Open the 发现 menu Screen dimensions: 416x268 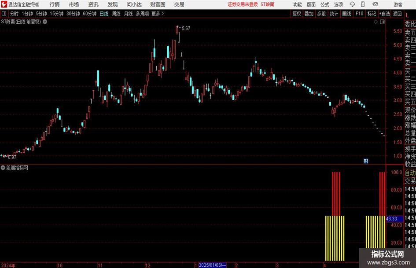tap(113, 4)
